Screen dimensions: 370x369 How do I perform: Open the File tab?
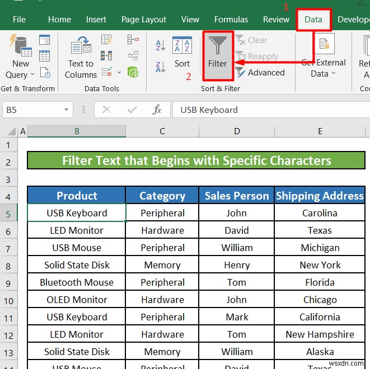tap(19, 20)
